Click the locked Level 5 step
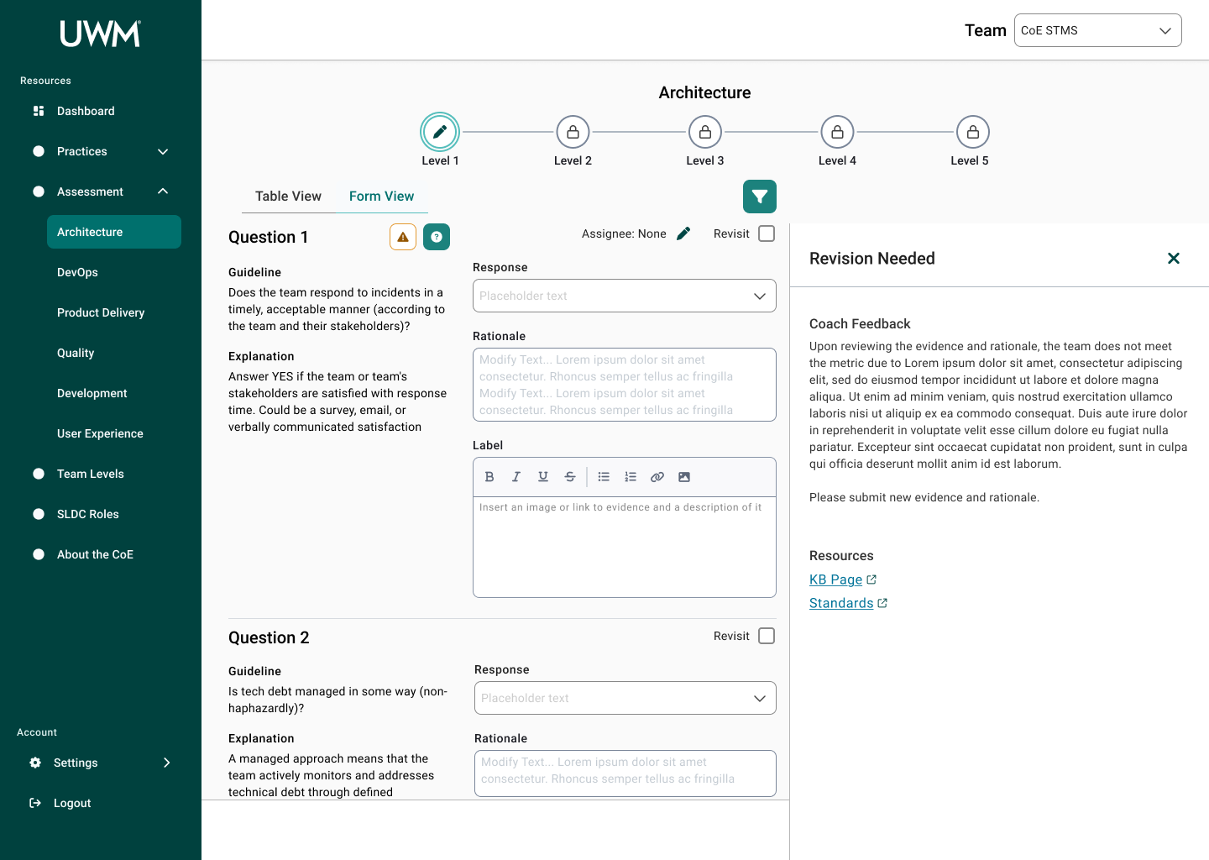 tap(972, 132)
